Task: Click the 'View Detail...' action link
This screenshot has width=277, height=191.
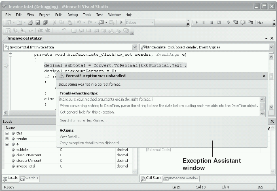Action: (x=70, y=136)
